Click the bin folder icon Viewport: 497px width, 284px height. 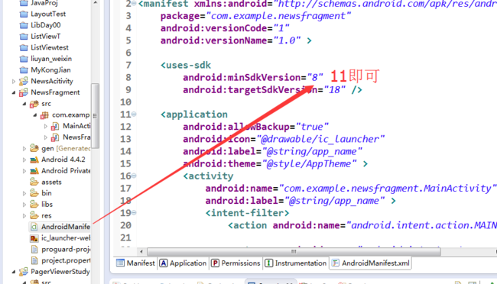[34, 193]
